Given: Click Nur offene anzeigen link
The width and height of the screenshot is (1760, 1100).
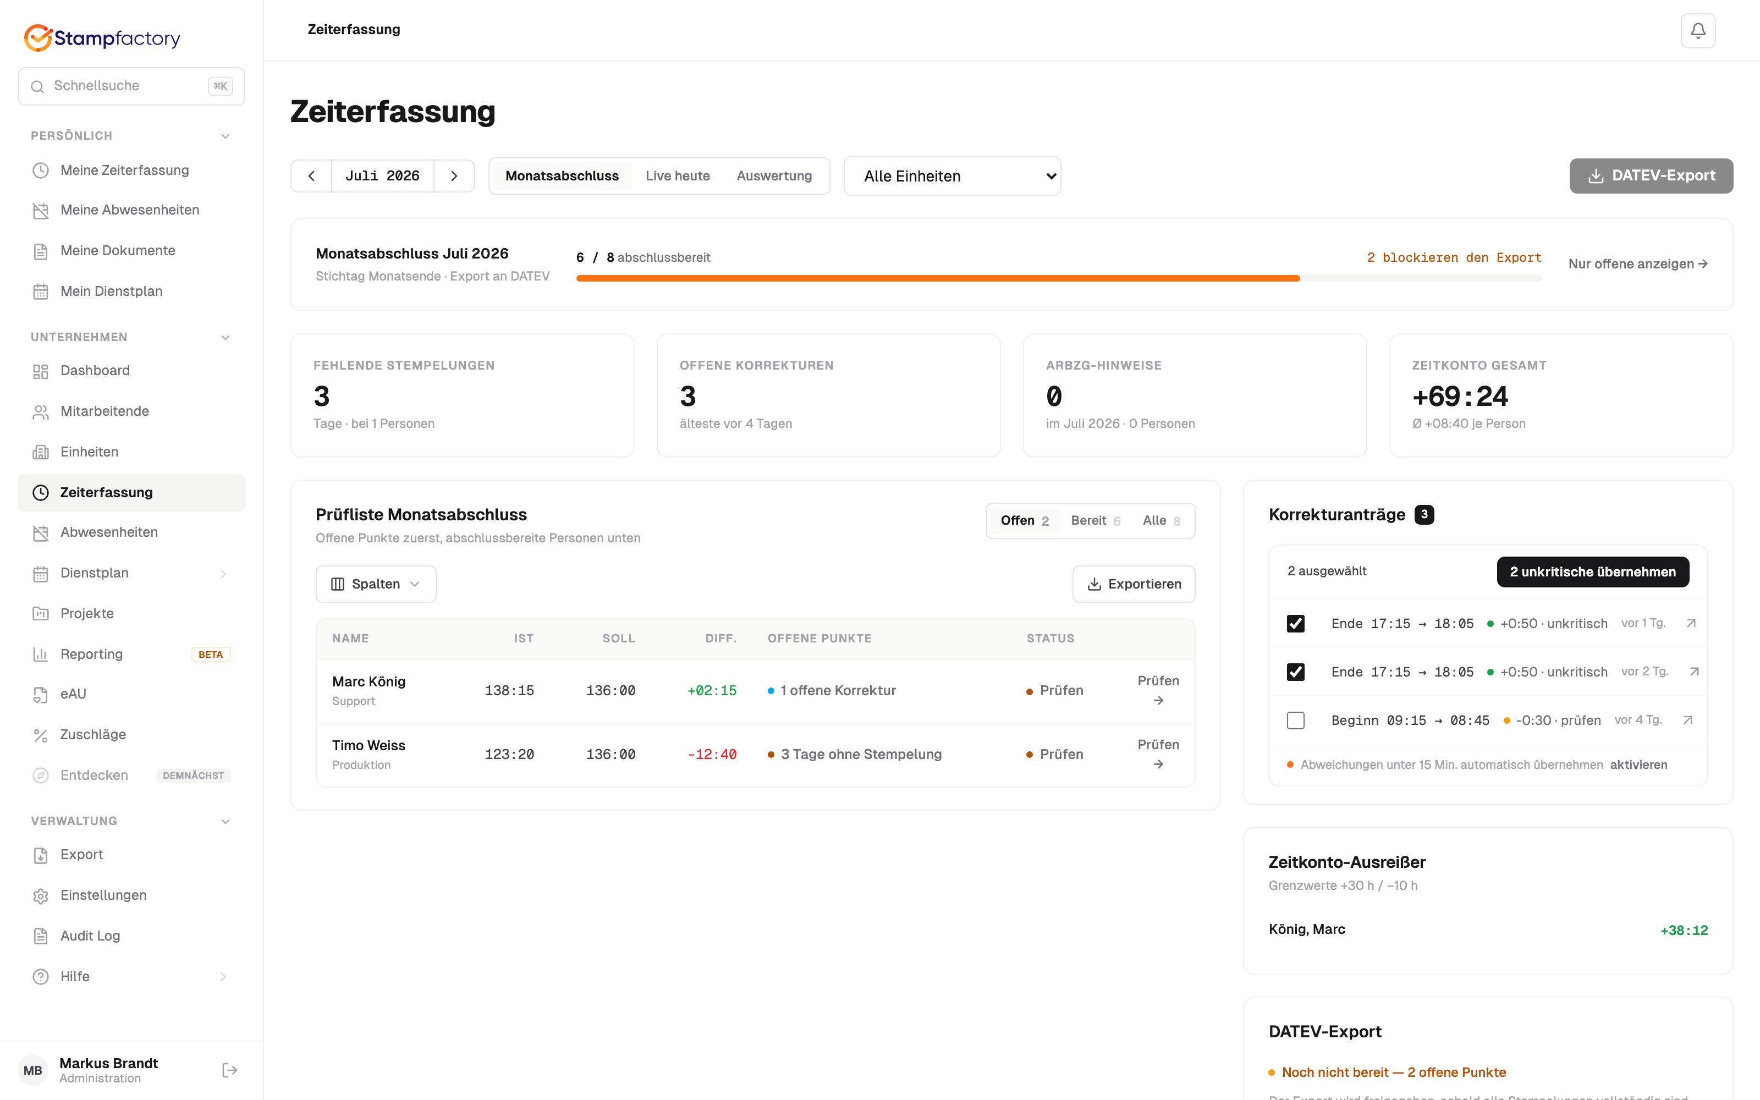Looking at the screenshot, I should 1638,264.
